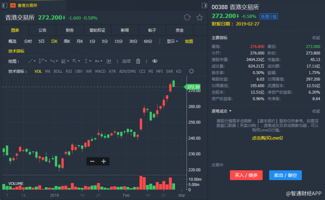Image resolution: width=325 pixels, height=200 pixels.
Task: Zoom out chart with minus button
Action: click(92, 161)
